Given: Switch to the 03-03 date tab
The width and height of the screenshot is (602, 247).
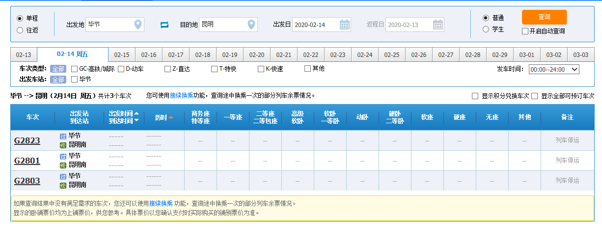Looking at the screenshot, I should point(581,55).
